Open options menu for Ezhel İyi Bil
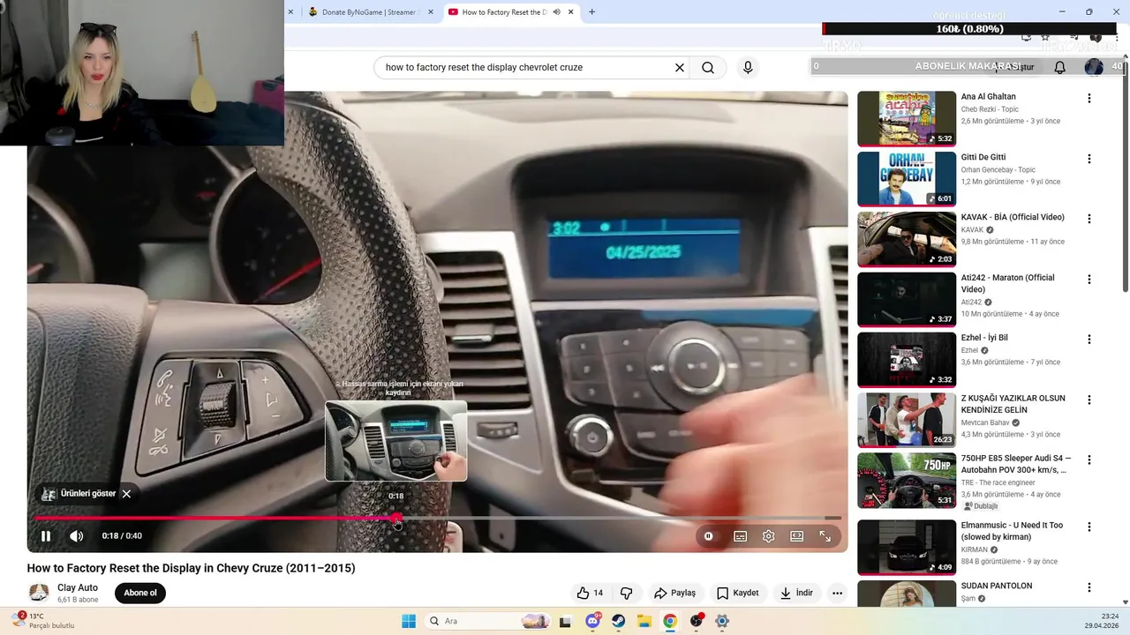1130x635 pixels. pyautogui.click(x=1089, y=340)
